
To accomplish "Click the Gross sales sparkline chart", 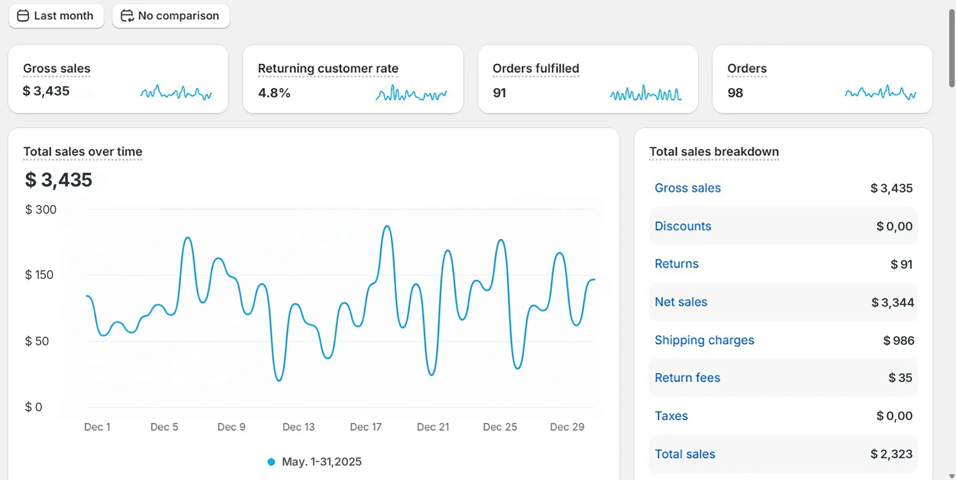I will coord(176,92).
